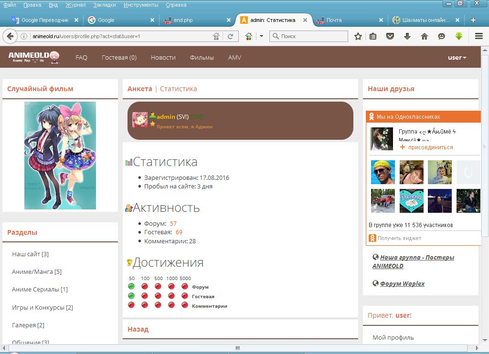Image resolution: width=489 pixels, height=354 pixels.
Task: Click the Назад back link
Action: point(138,329)
